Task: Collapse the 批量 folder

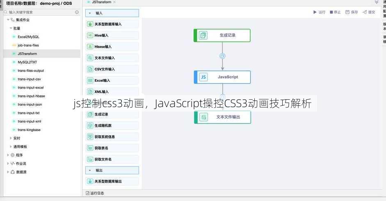Action: [11, 28]
